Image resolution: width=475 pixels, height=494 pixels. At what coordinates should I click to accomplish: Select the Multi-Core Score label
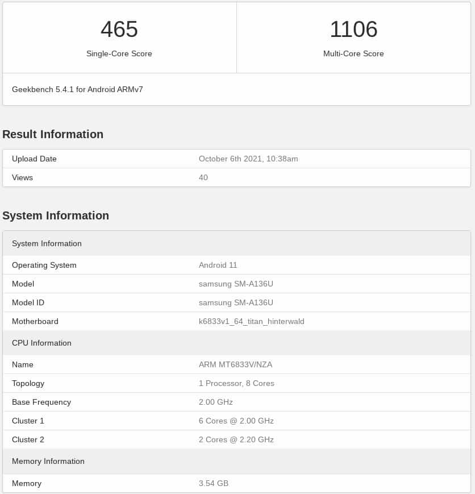[x=353, y=53]
